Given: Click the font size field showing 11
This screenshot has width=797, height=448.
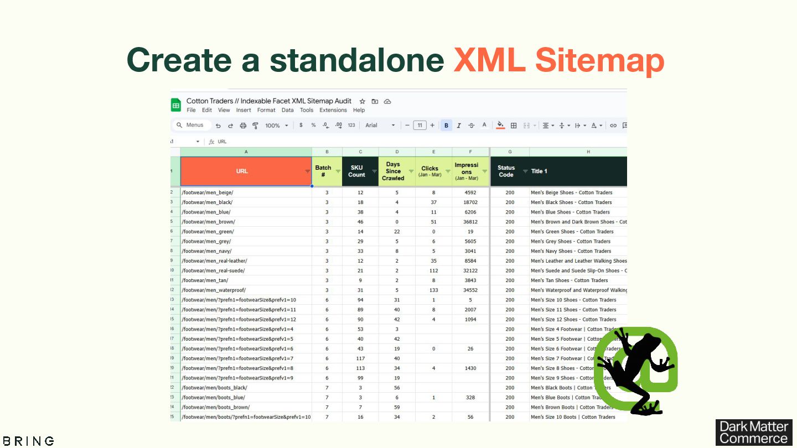Looking at the screenshot, I should pyautogui.click(x=420, y=126).
